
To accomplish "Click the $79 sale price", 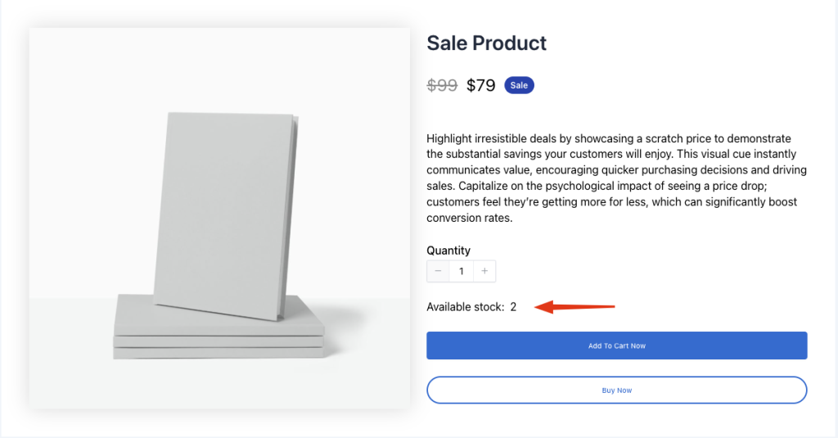I will [x=481, y=85].
